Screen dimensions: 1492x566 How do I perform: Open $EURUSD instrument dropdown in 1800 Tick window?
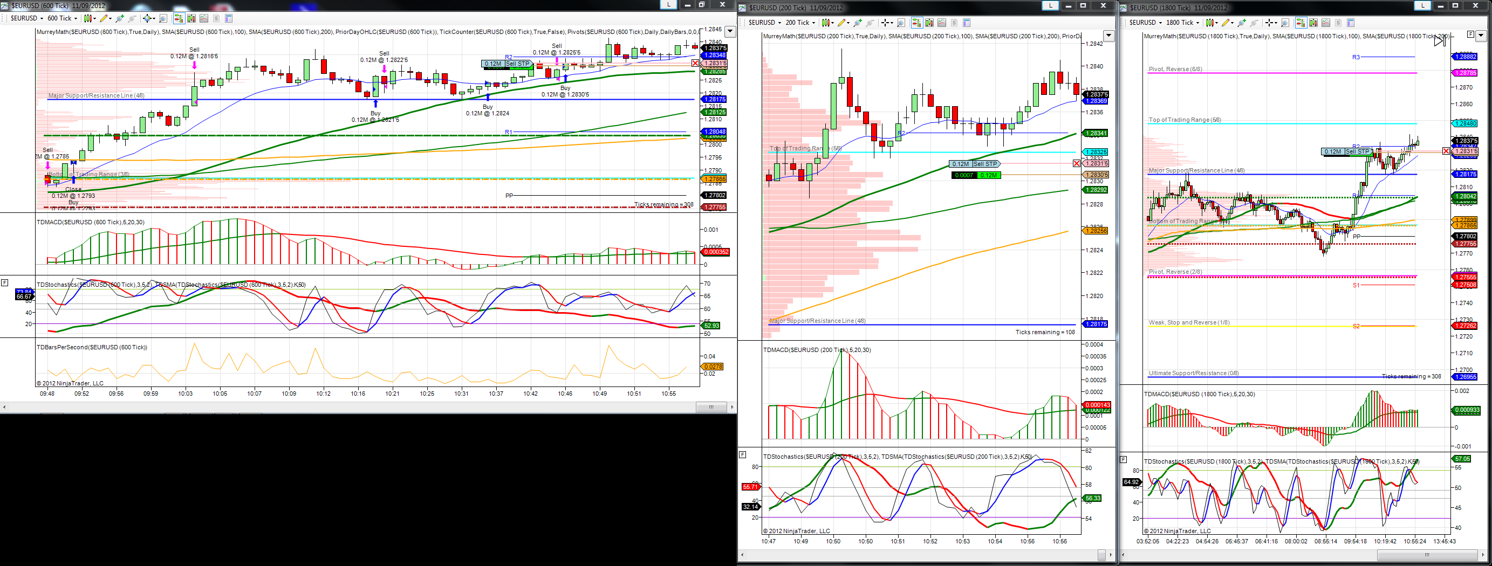tap(1146, 23)
